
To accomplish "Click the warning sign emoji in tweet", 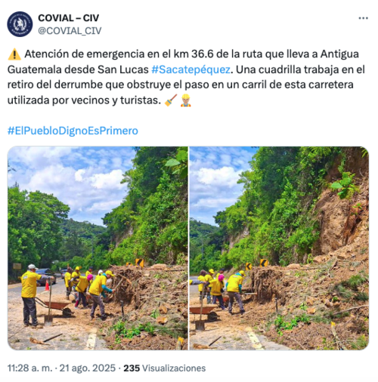I will tap(14, 54).
